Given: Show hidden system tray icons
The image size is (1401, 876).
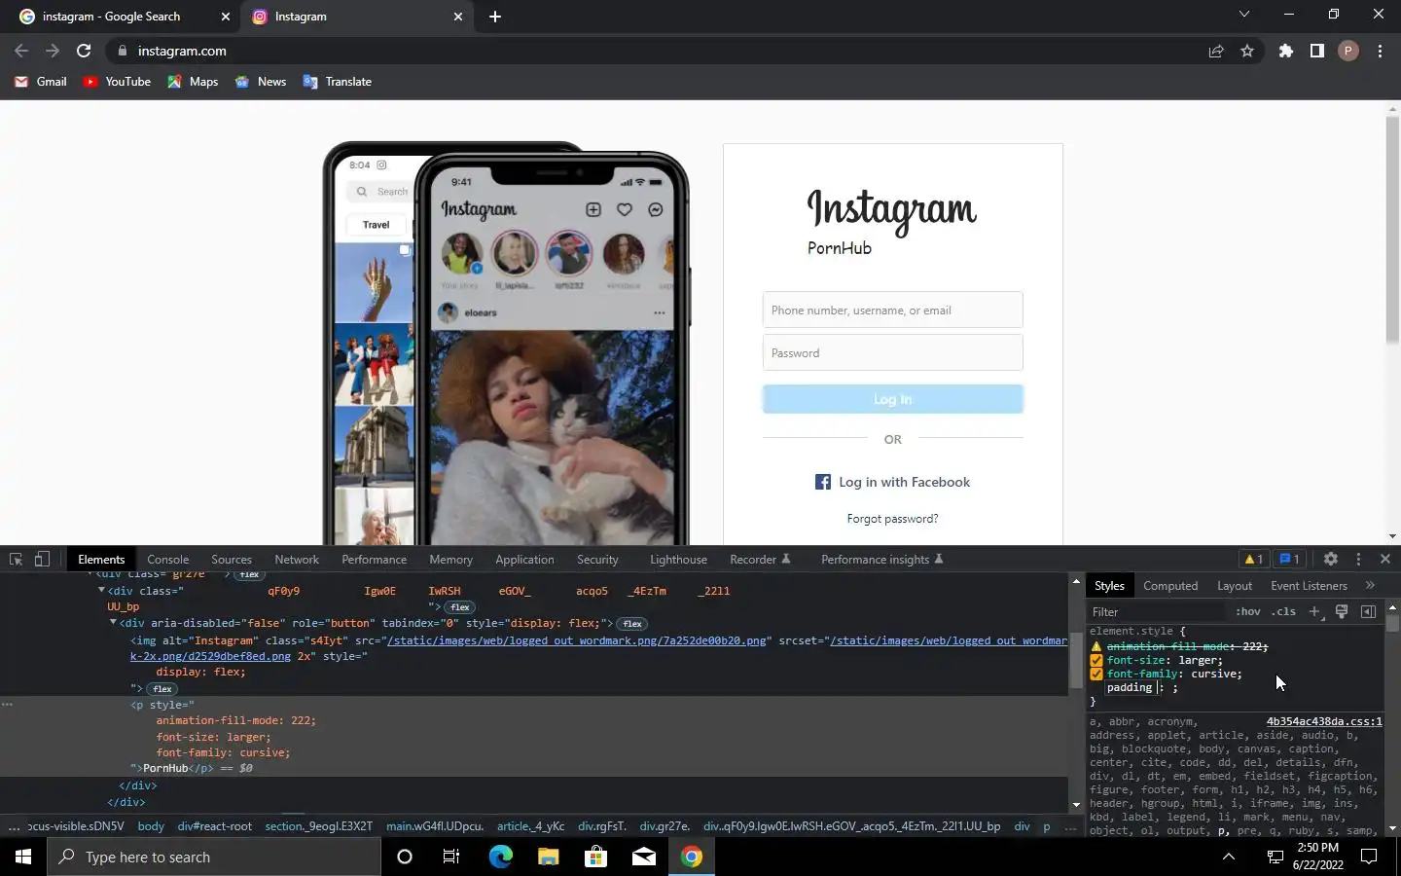Looking at the screenshot, I should [x=1228, y=857].
